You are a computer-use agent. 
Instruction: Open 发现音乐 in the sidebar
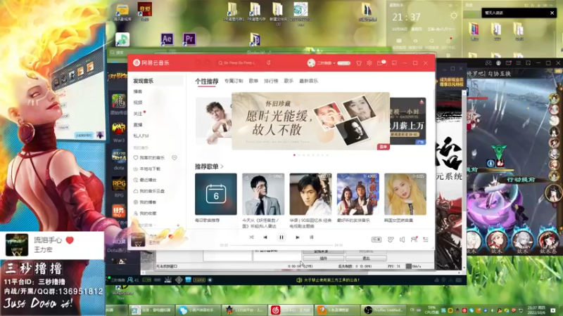(156, 81)
